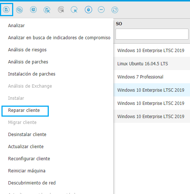Select the Windows 7 Professional row
Viewport: 190px width, 194px height.
click(152, 77)
